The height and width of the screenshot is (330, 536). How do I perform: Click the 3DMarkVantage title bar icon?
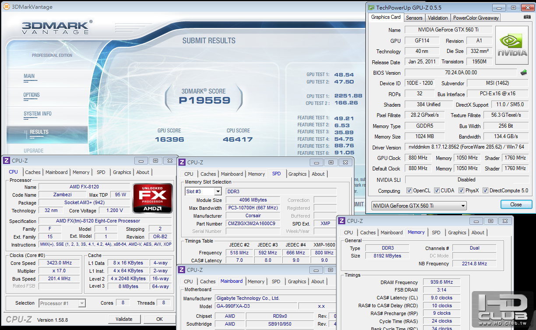pyautogui.click(x=7, y=7)
